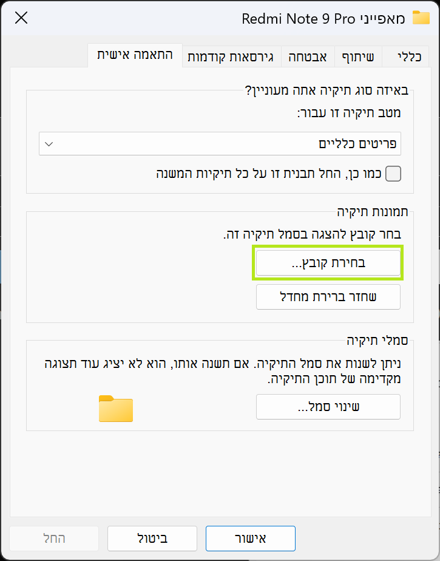Screen dimensions: 440x561
Task: Click the dropdown chevron arrow on the combo box
Action: [50, 144]
